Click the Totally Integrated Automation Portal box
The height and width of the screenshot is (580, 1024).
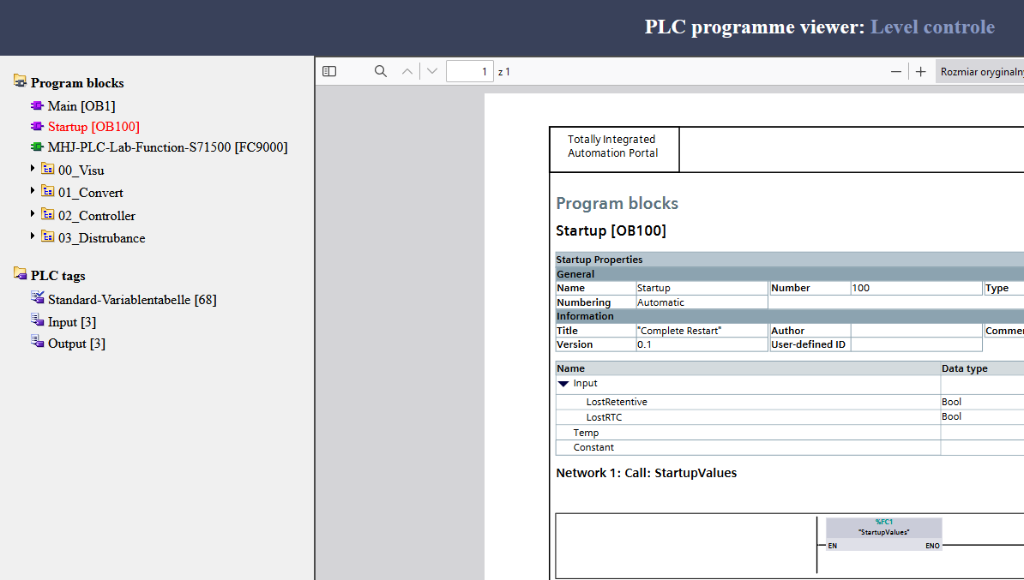615,149
